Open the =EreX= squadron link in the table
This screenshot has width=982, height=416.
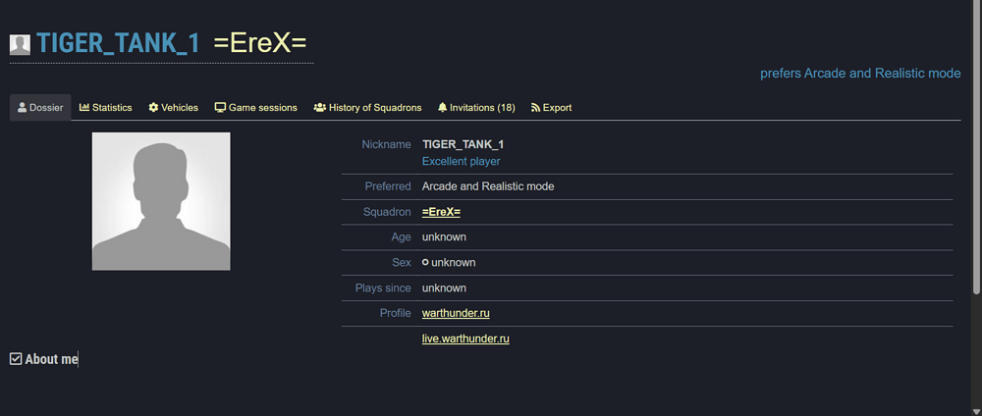tap(441, 212)
